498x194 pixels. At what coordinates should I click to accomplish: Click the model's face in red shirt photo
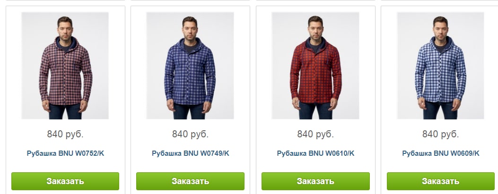tap(315, 30)
